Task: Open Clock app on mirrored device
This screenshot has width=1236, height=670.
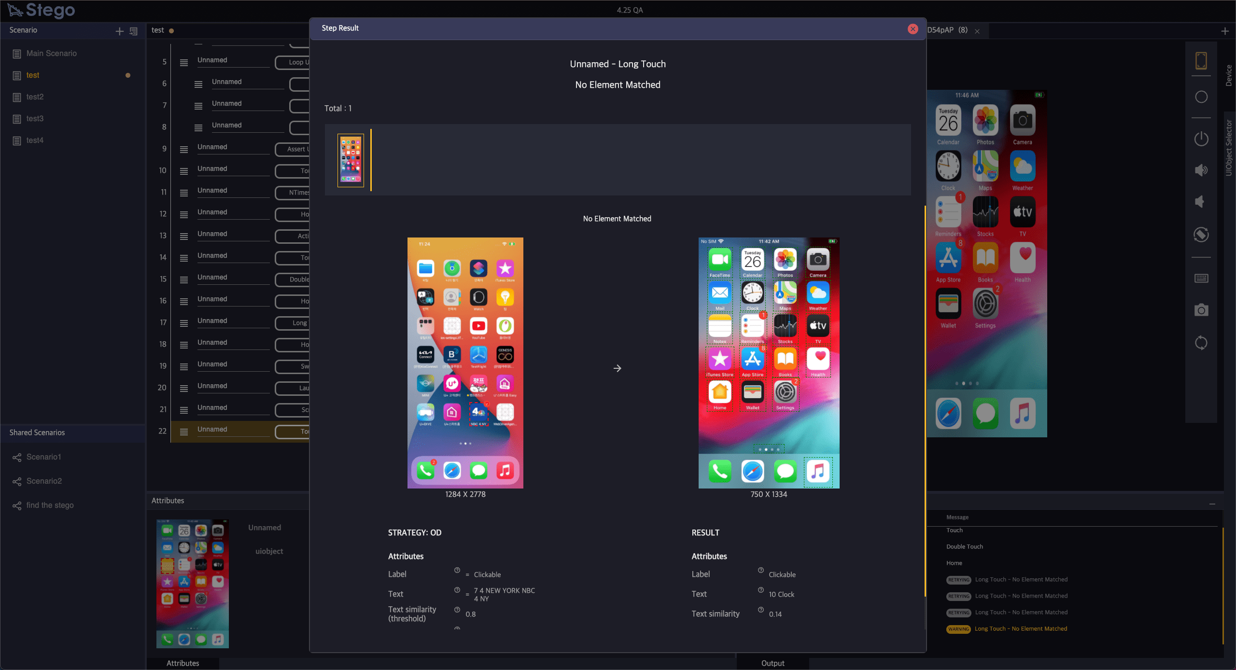Action: click(x=948, y=167)
